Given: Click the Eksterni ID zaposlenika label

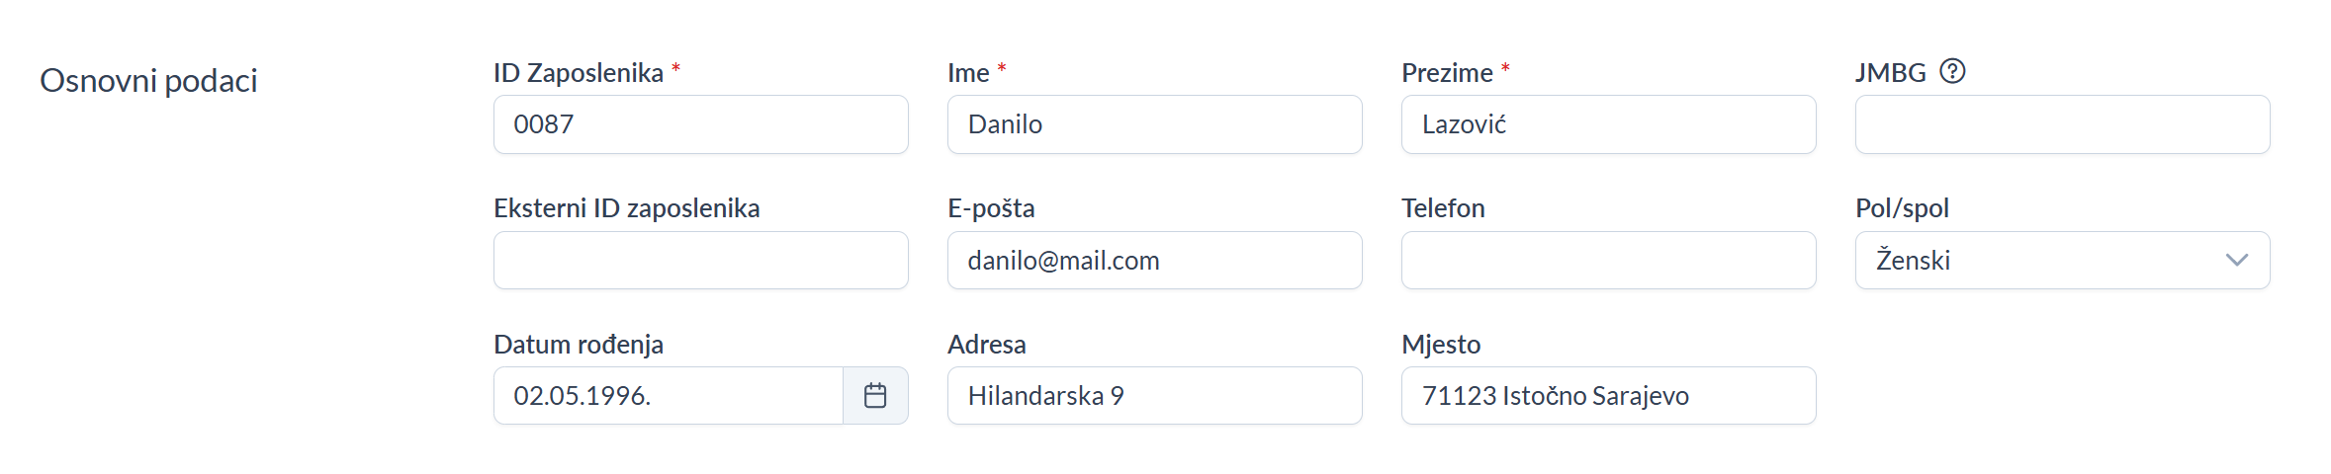Looking at the screenshot, I should (x=627, y=208).
